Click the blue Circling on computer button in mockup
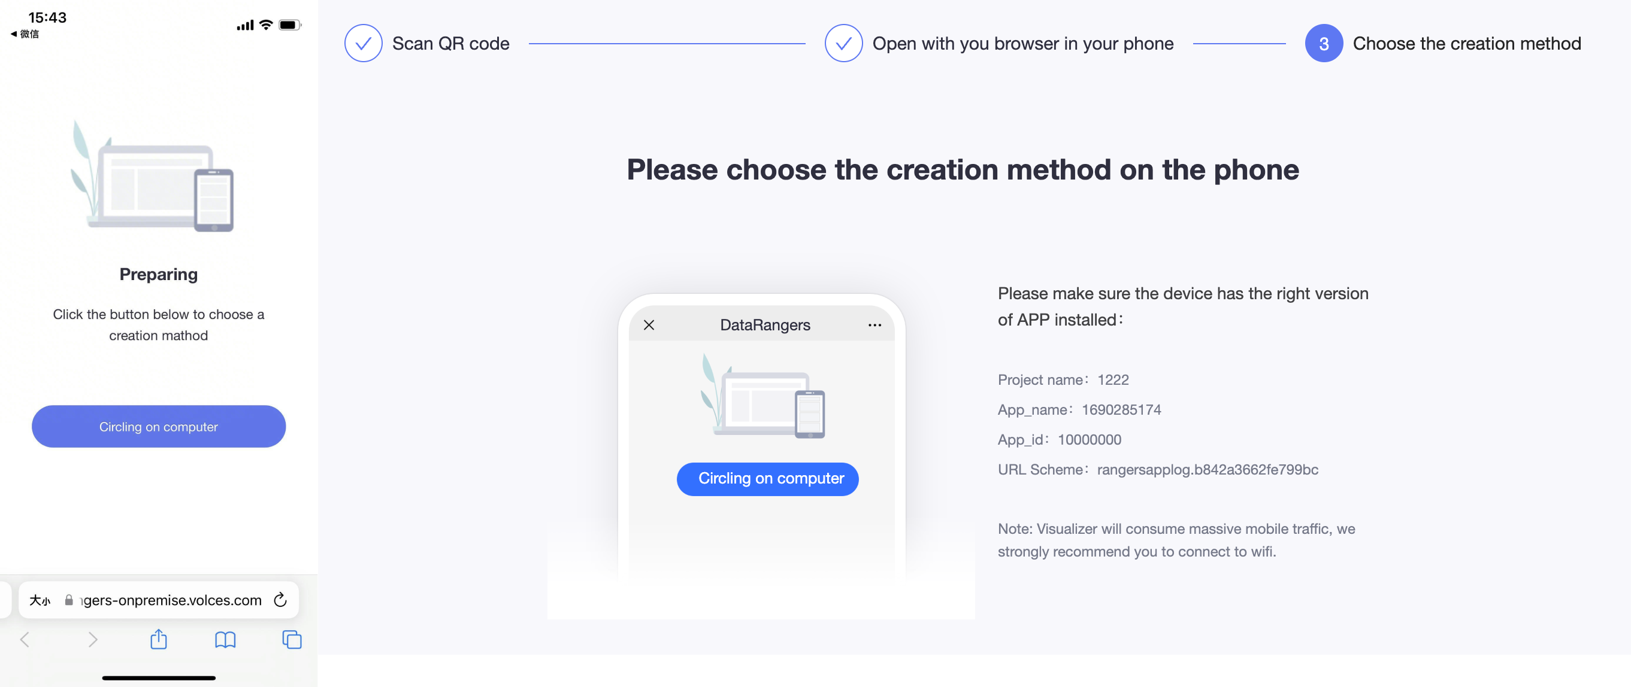Screen dimensions: 1631x687 767,479
